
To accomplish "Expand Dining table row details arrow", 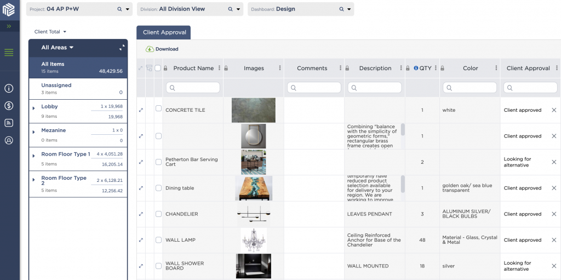I will (141, 188).
